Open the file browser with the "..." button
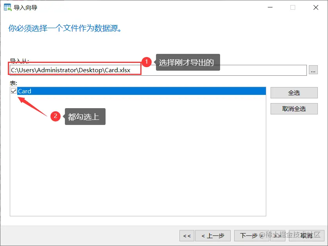The width and height of the screenshot is (328, 246). (313, 70)
